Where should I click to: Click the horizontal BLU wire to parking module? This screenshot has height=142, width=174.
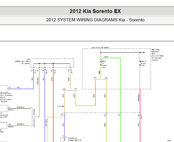pyautogui.click(x=21, y=89)
